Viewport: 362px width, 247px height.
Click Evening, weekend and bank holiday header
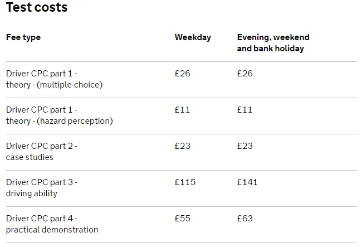(x=273, y=43)
